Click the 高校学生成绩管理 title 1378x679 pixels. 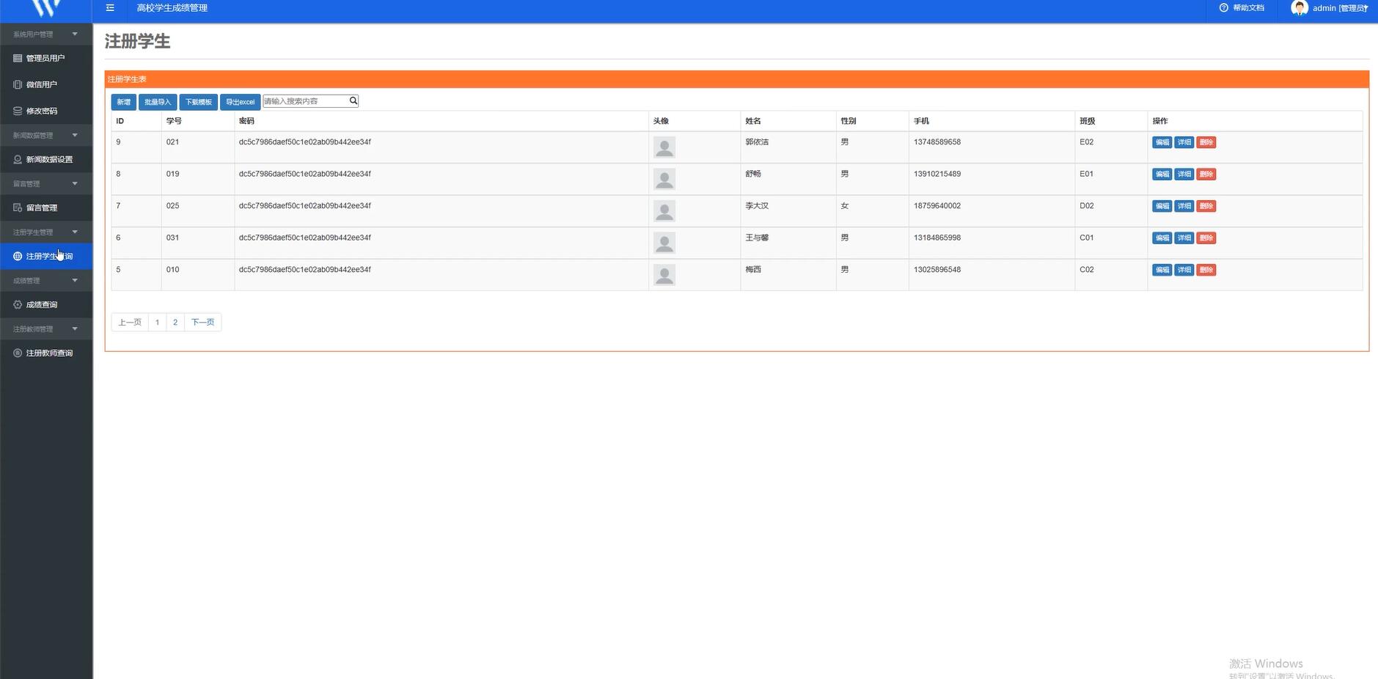[x=172, y=8]
